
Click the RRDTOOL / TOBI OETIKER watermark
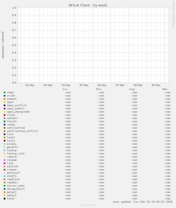coord(173,14)
